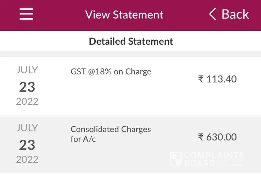Image resolution: width=261 pixels, height=174 pixels.
Task: Click the ₹ 630.00 amount
Action: (217, 137)
